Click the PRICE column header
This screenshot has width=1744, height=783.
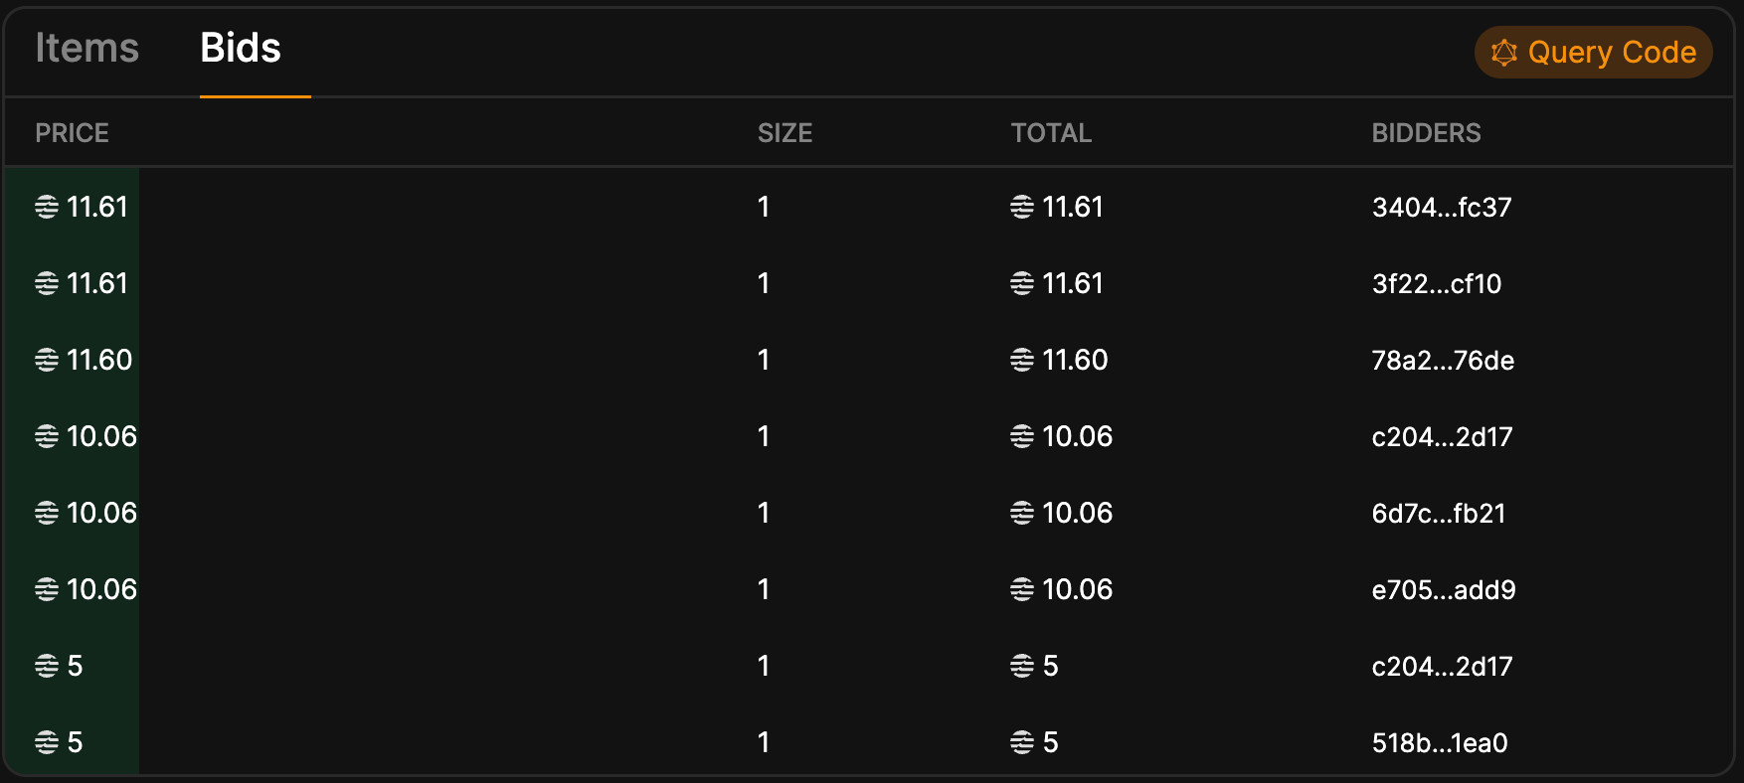coord(72,133)
